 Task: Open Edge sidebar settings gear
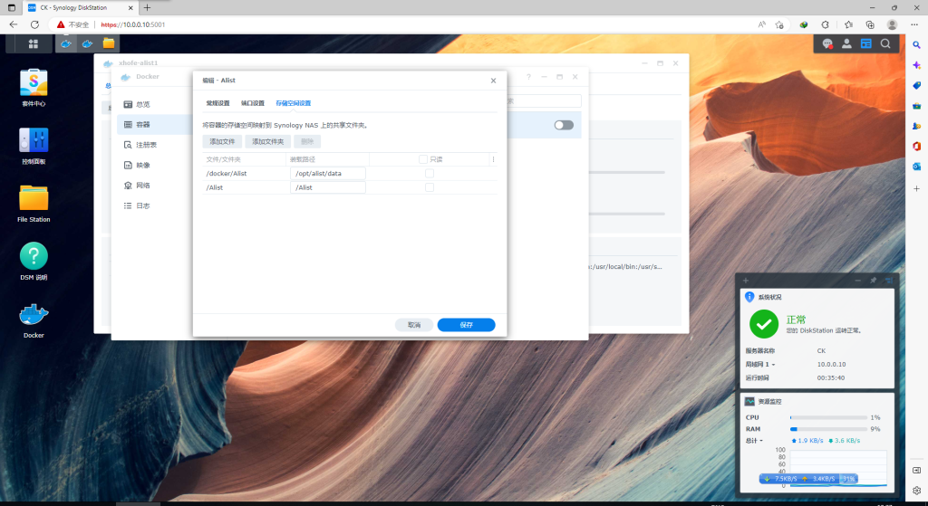(x=917, y=490)
